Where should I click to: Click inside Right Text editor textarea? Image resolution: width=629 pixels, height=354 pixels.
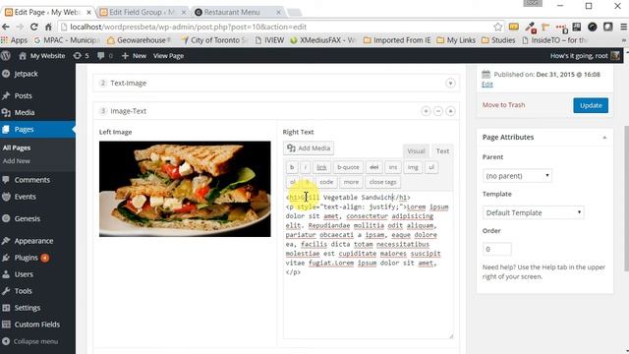tap(369, 265)
